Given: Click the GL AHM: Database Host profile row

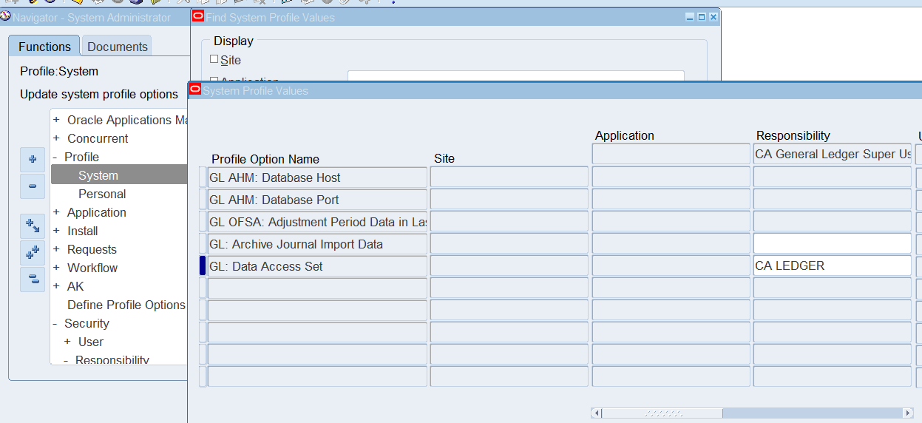Looking at the screenshot, I should (317, 177).
